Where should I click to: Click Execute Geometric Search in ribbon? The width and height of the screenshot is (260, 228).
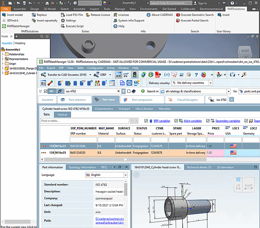point(194,15)
